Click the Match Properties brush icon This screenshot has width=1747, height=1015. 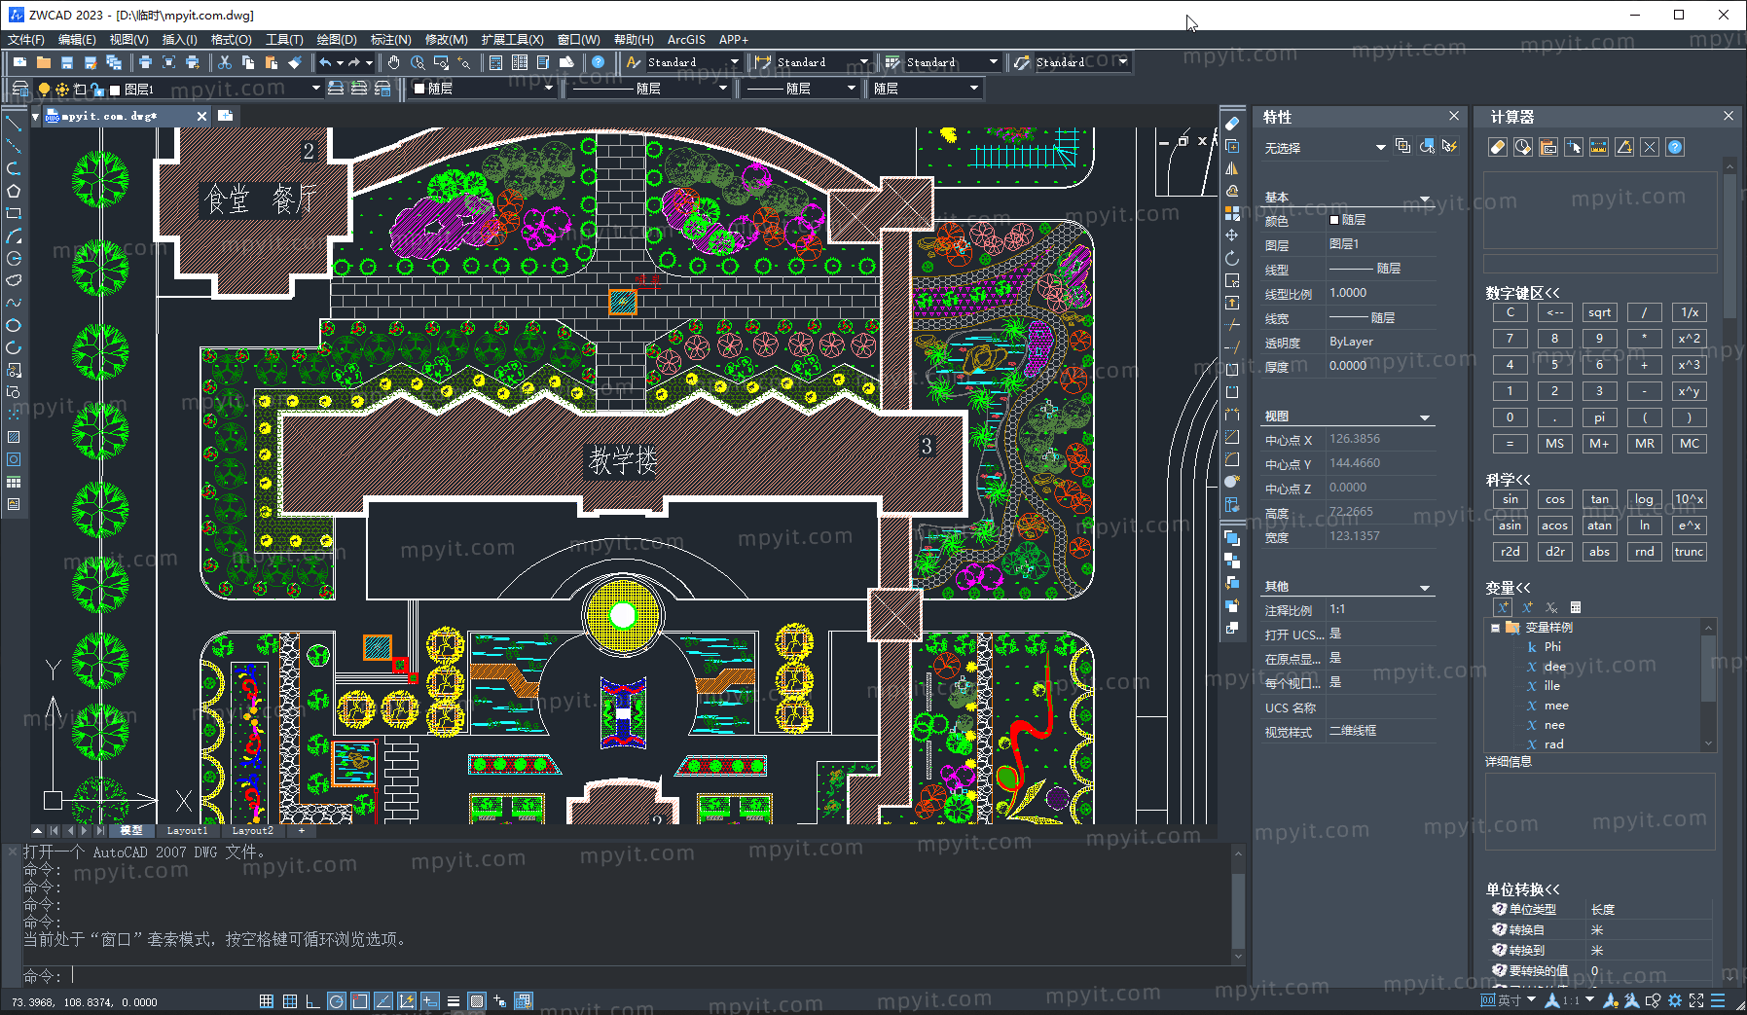point(295,62)
